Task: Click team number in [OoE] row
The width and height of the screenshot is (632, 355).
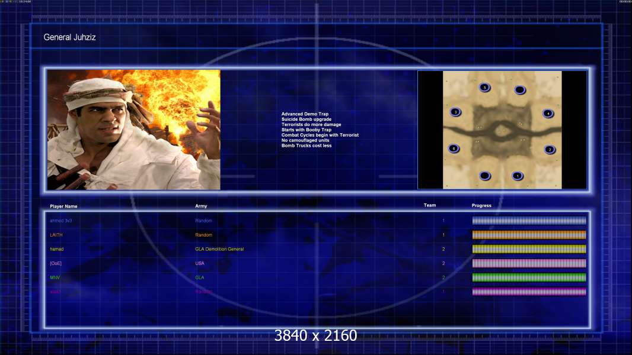Action: click(443, 263)
